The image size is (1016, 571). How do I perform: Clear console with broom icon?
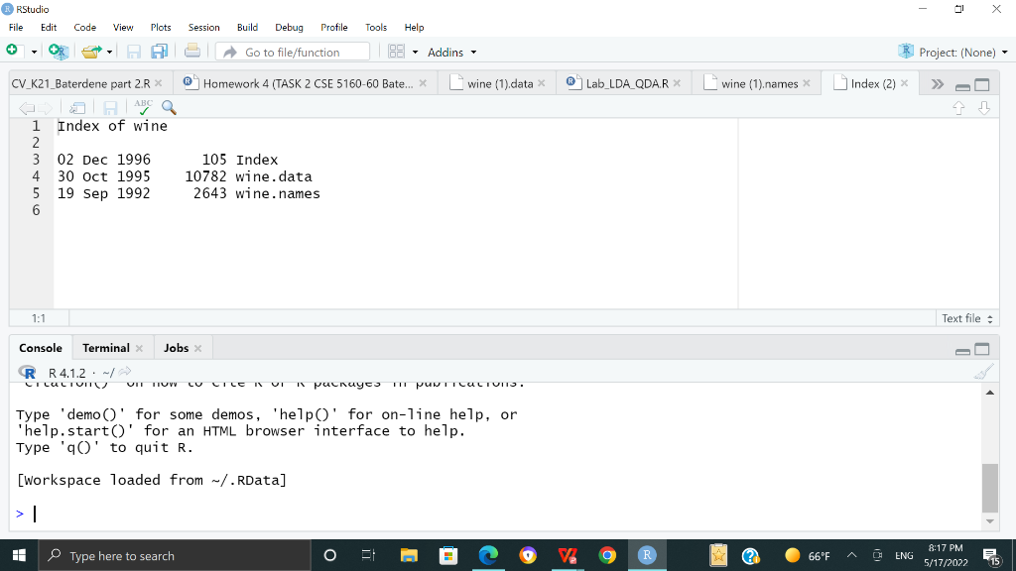click(983, 373)
